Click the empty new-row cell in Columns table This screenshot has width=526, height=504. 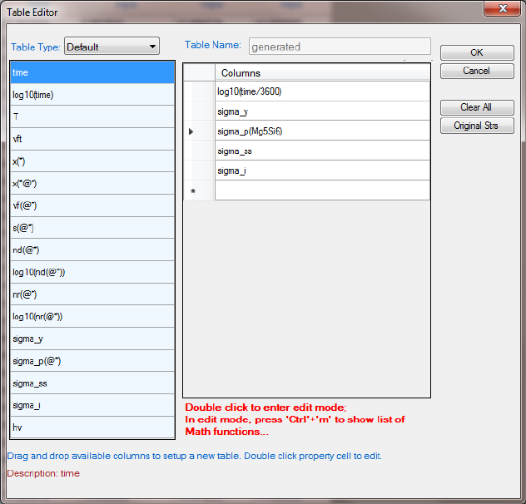coord(322,190)
